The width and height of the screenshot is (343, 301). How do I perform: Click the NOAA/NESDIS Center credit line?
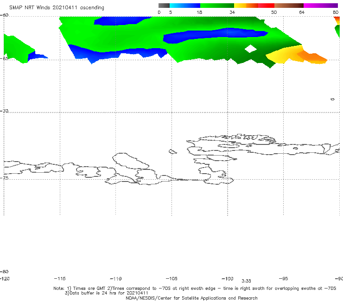pyautogui.click(x=191, y=298)
